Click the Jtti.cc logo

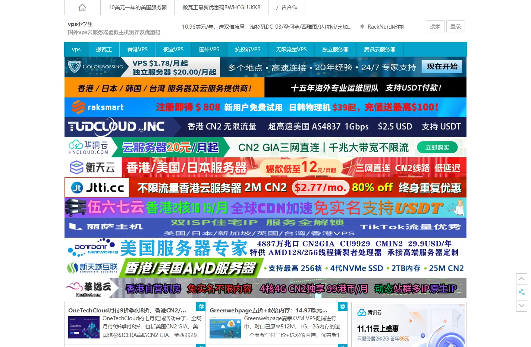97,187
